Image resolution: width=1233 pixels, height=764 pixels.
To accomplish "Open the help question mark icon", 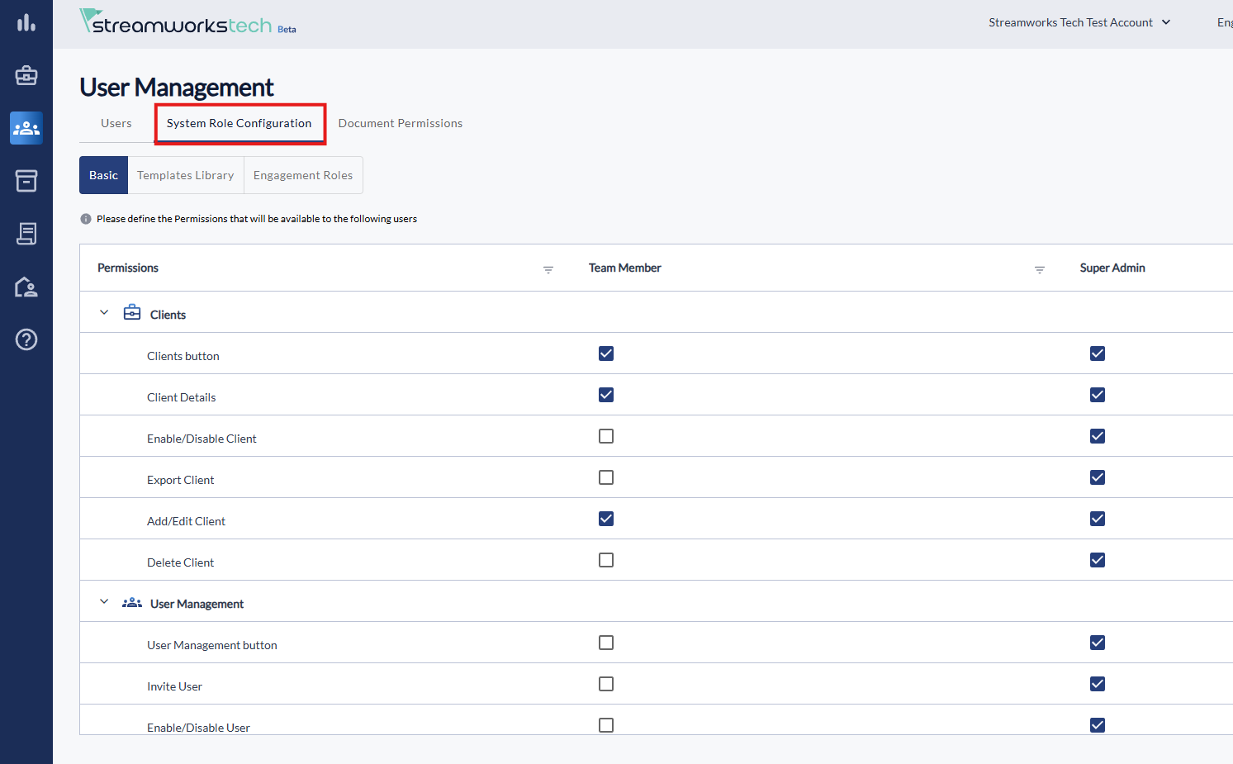I will tap(26, 339).
